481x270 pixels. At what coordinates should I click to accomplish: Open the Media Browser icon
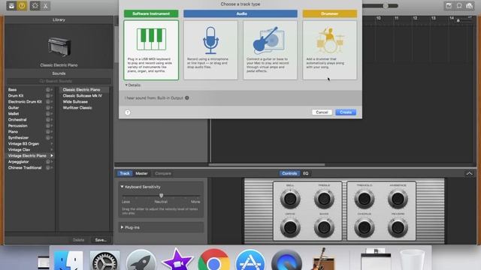tap(469, 6)
